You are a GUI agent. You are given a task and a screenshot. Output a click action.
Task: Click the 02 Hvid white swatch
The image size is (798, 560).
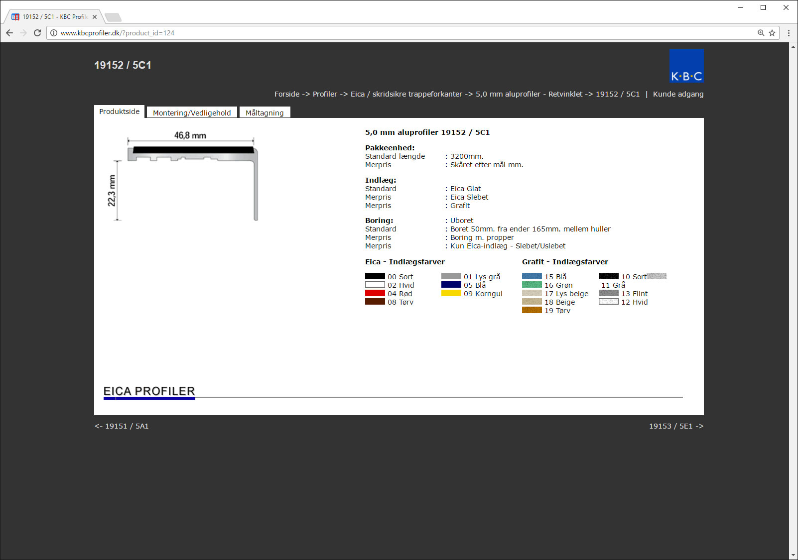375,285
